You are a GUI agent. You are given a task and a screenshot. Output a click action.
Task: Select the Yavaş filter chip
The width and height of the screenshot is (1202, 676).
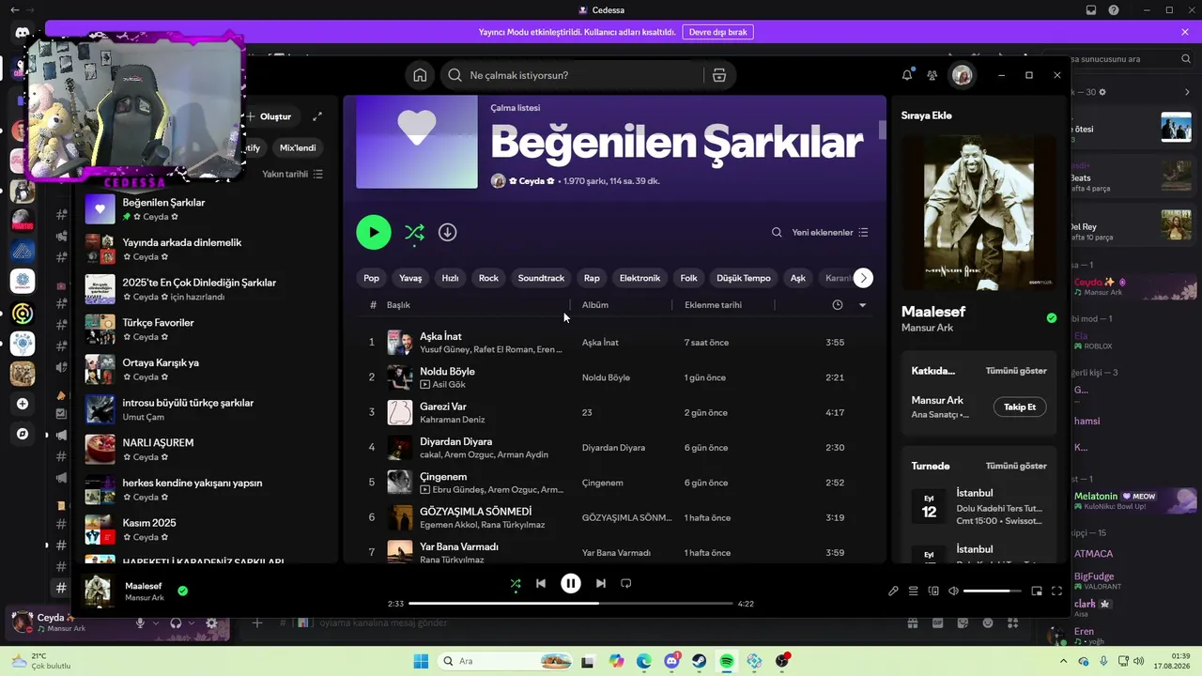coord(410,278)
